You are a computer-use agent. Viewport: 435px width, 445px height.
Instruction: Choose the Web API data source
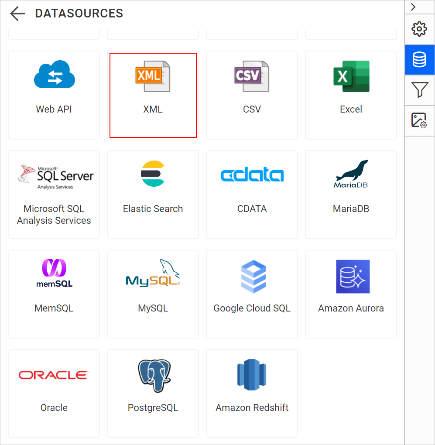[x=54, y=95]
